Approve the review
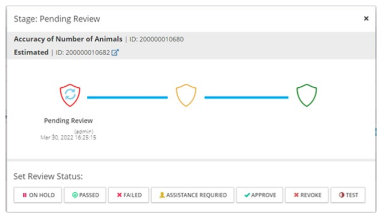The height and width of the screenshot is (216, 382). pos(260,195)
